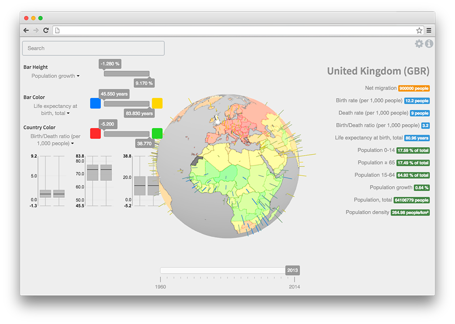Open the info icon
The width and height of the screenshot is (455, 324).
click(x=429, y=44)
